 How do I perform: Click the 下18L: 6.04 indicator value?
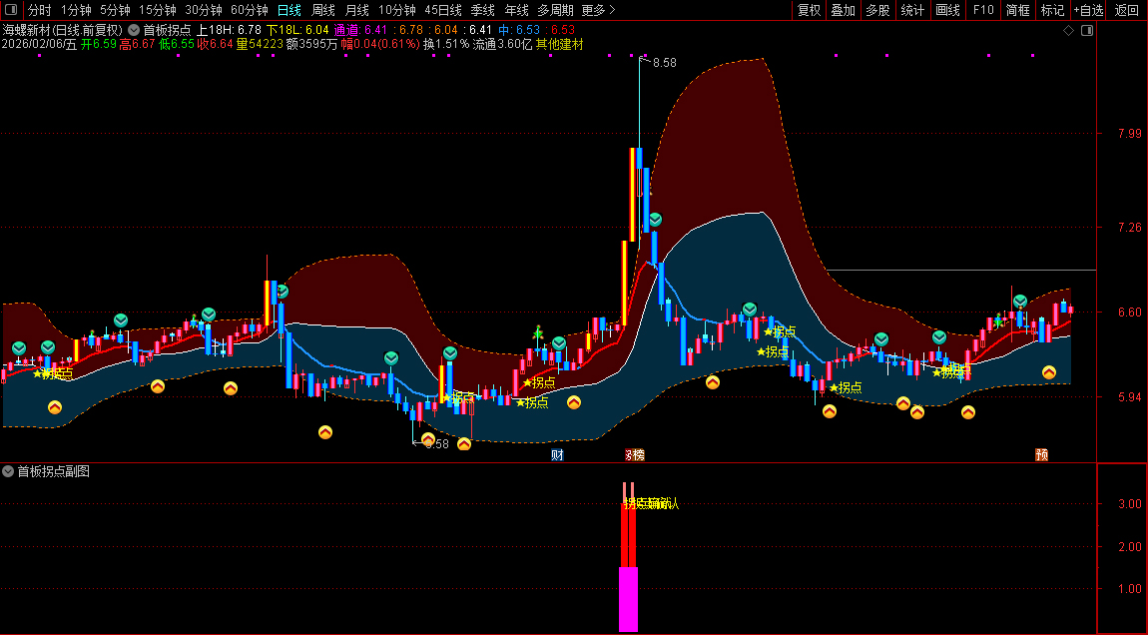(x=297, y=30)
